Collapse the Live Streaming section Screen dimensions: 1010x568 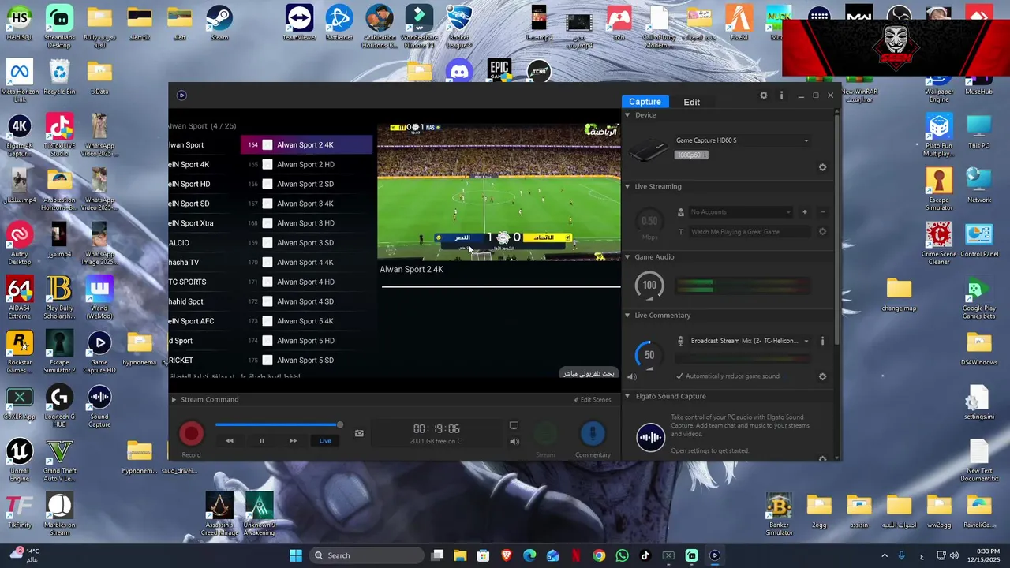click(628, 187)
